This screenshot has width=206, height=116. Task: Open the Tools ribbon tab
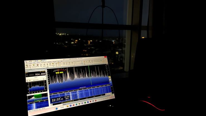coord(58,61)
